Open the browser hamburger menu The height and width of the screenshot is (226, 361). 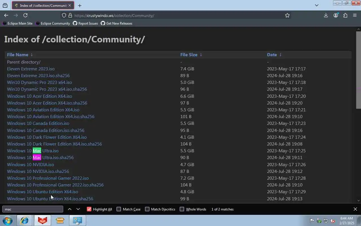[x=355, y=15]
